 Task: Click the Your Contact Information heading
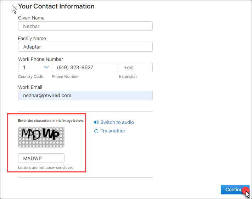[56, 6]
